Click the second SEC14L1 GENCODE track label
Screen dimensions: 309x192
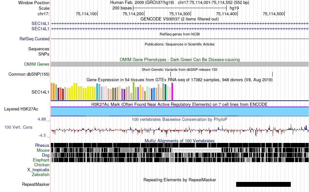tap(40, 29)
